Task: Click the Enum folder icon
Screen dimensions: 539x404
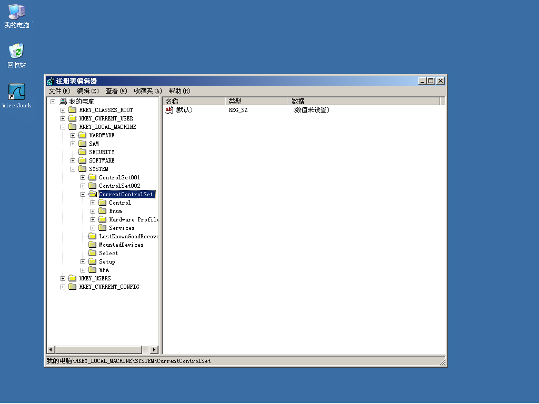Action: pos(102,211)
